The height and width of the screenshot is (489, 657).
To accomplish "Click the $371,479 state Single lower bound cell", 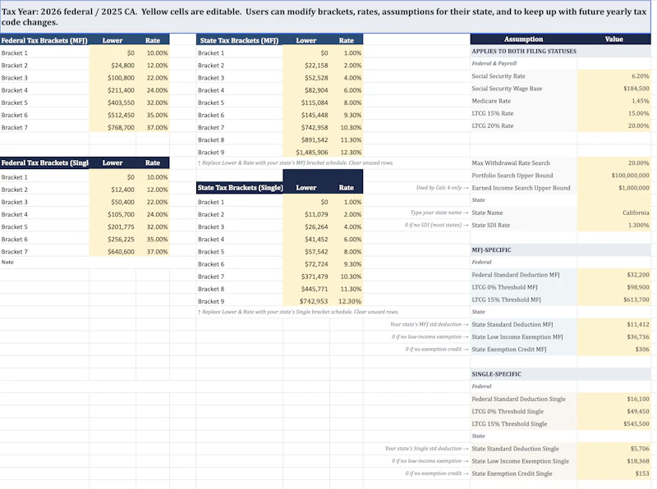I will coord(306,276).
